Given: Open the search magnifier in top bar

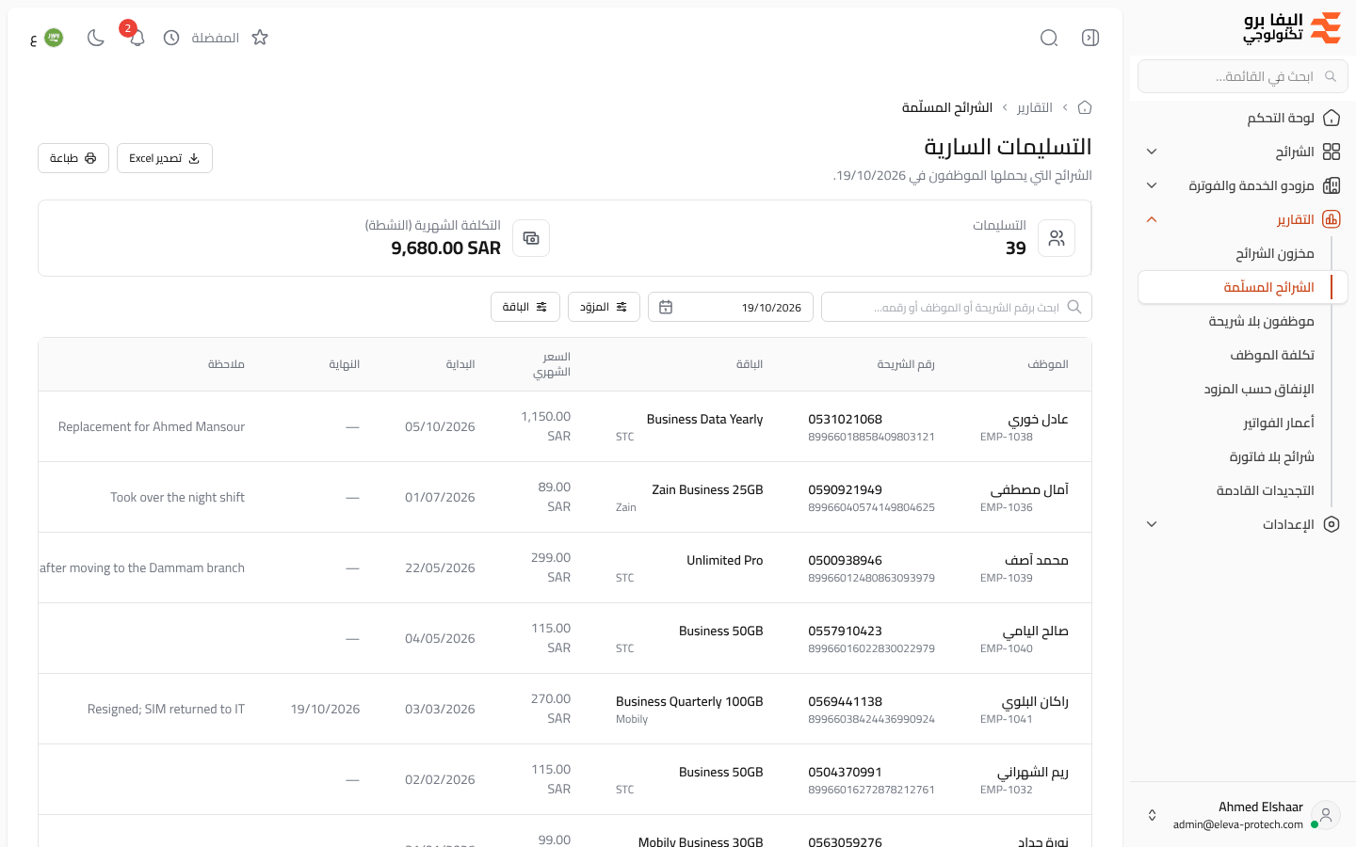Looking at the screenshot, I should pyautogui.click(x=1049, y=38).
